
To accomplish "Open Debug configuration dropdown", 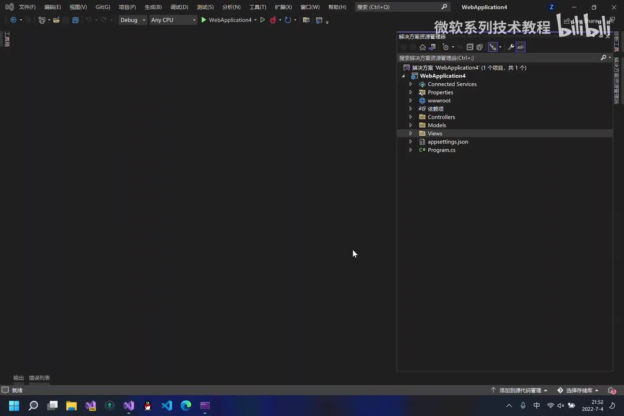I will tap(132, 20).
